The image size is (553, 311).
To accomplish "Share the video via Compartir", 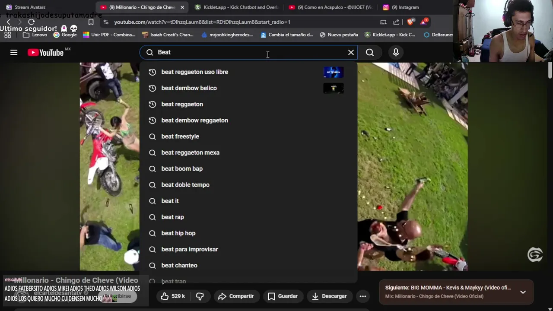I will pyautogui.click(x=236, y=296).
